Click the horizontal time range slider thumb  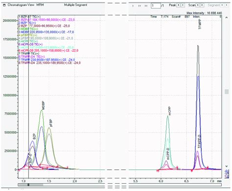point(30,185)
